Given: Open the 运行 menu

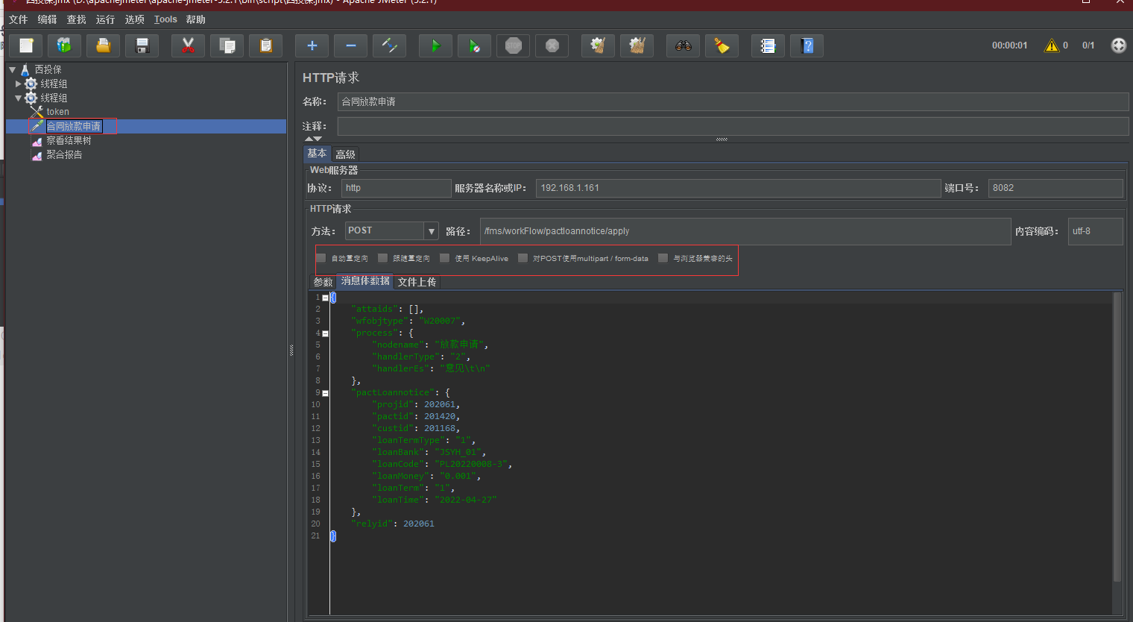Looking at the screenshot, I should [106, 19].
